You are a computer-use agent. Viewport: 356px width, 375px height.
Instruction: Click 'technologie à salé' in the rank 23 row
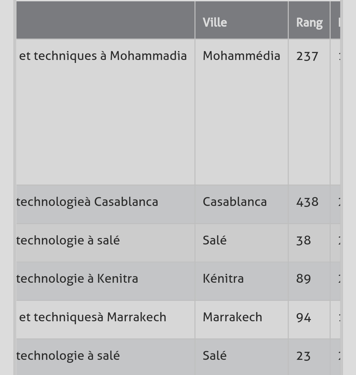[68, 356]
